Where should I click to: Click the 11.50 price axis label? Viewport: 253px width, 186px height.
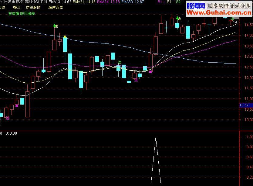point(249,88)
